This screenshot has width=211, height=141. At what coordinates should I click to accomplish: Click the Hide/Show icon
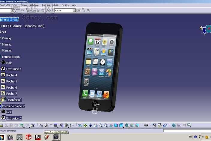(132, 125)
